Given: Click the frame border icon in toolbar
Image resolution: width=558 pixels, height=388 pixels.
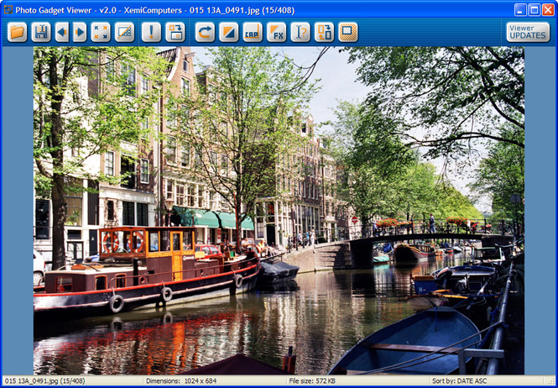Looking at the screenshot, I should coord(347,32).
